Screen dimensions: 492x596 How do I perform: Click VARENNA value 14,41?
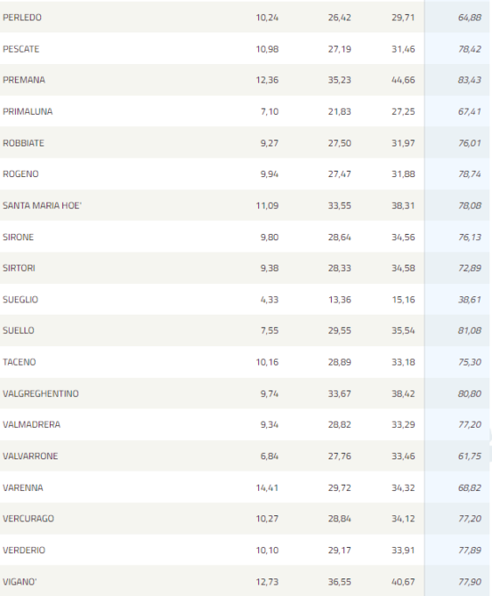click(267, 487)
